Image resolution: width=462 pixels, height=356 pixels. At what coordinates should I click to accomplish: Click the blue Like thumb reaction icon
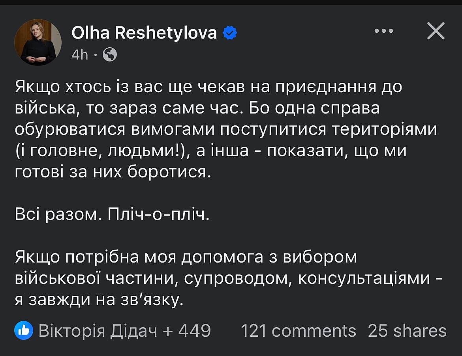pyautogui.click(x=24, y=330)
